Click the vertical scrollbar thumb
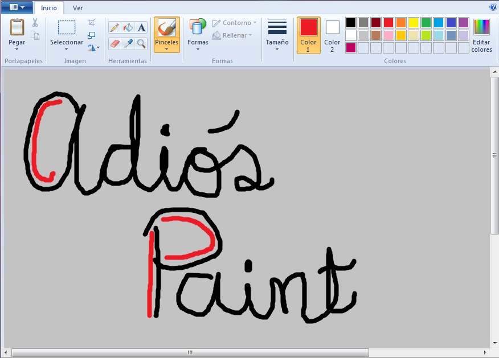Viewport: 499px width, 358px height. point(495,155)
